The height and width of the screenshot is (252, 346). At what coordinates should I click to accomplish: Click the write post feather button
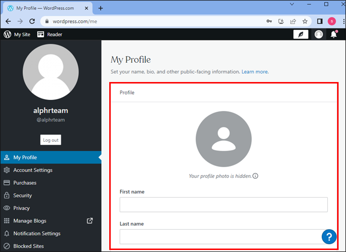301,35
